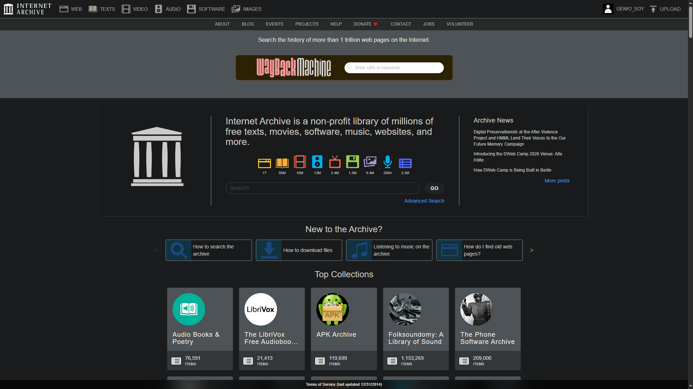Open the Texts section in top navigation

click(102, 9)
